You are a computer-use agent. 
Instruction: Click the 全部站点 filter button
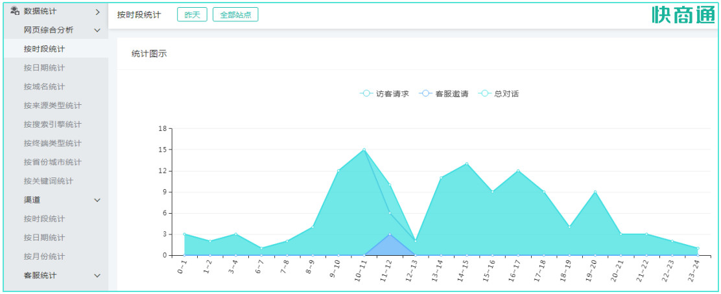click(x=235, y=15)
